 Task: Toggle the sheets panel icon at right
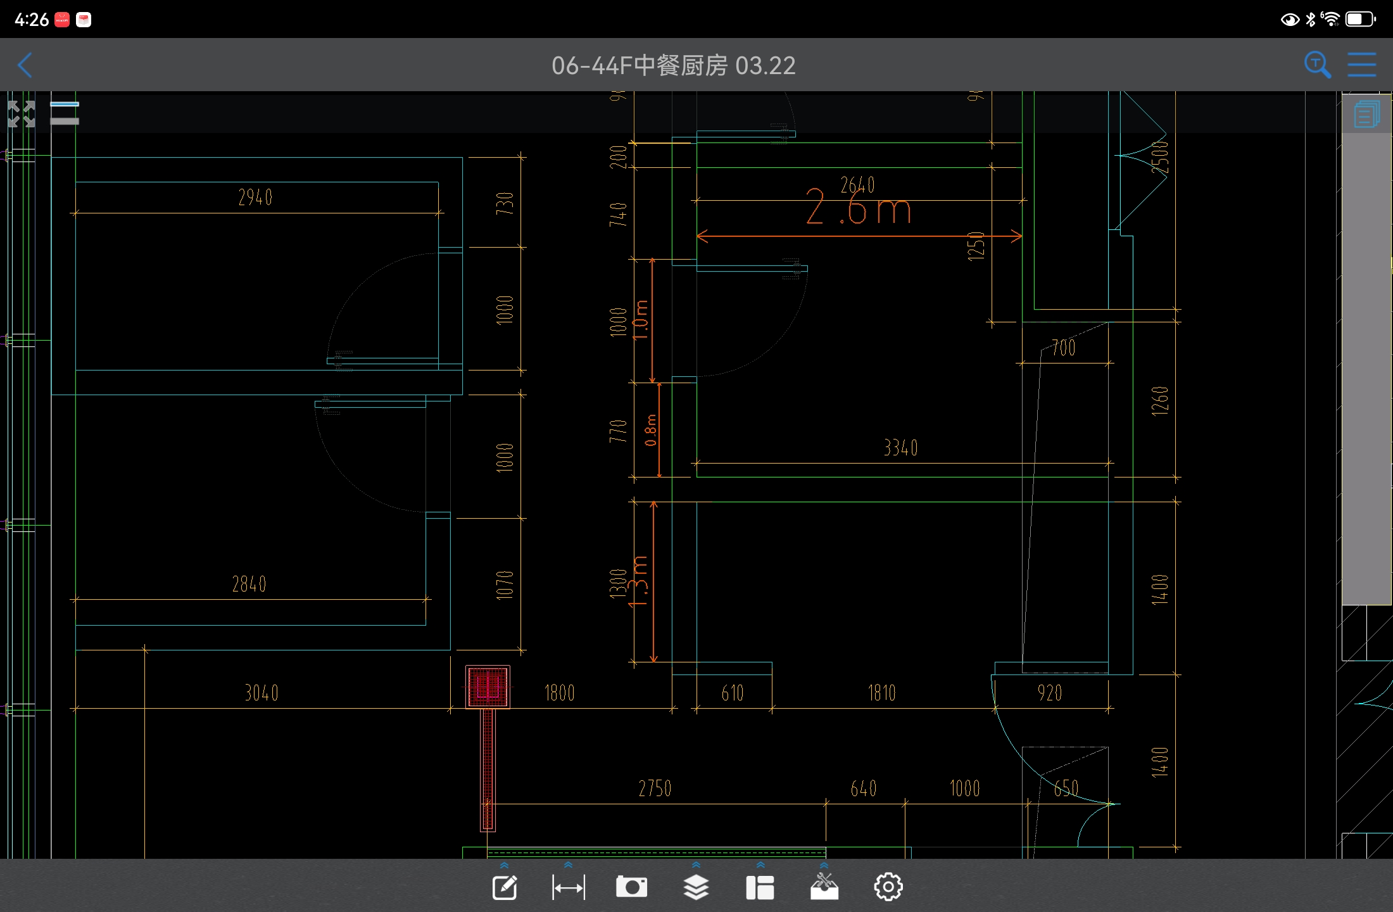(x=1366, y=115)
